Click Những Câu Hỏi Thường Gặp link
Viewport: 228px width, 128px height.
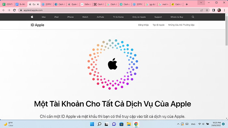click(181, 25)
